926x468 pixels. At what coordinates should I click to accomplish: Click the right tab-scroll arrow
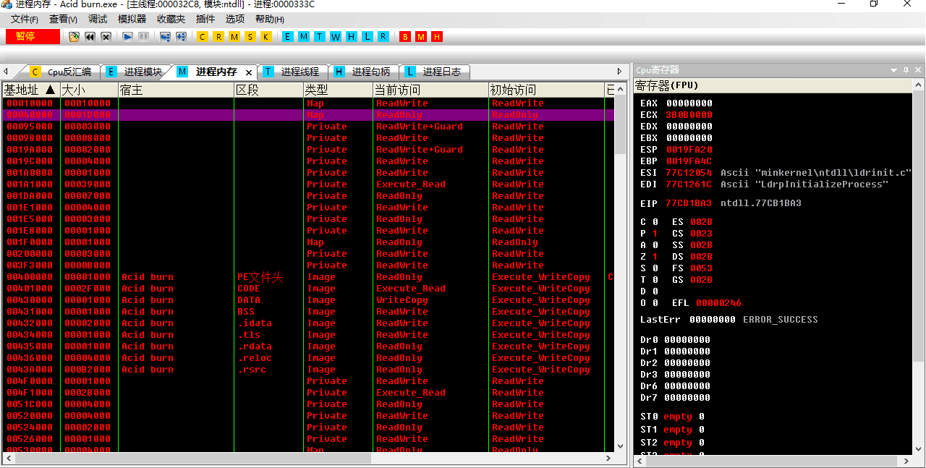tap(619, 72)
